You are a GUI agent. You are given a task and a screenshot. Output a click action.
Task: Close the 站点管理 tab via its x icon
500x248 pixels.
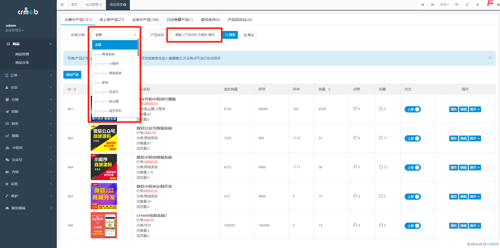tap(100, 5)
